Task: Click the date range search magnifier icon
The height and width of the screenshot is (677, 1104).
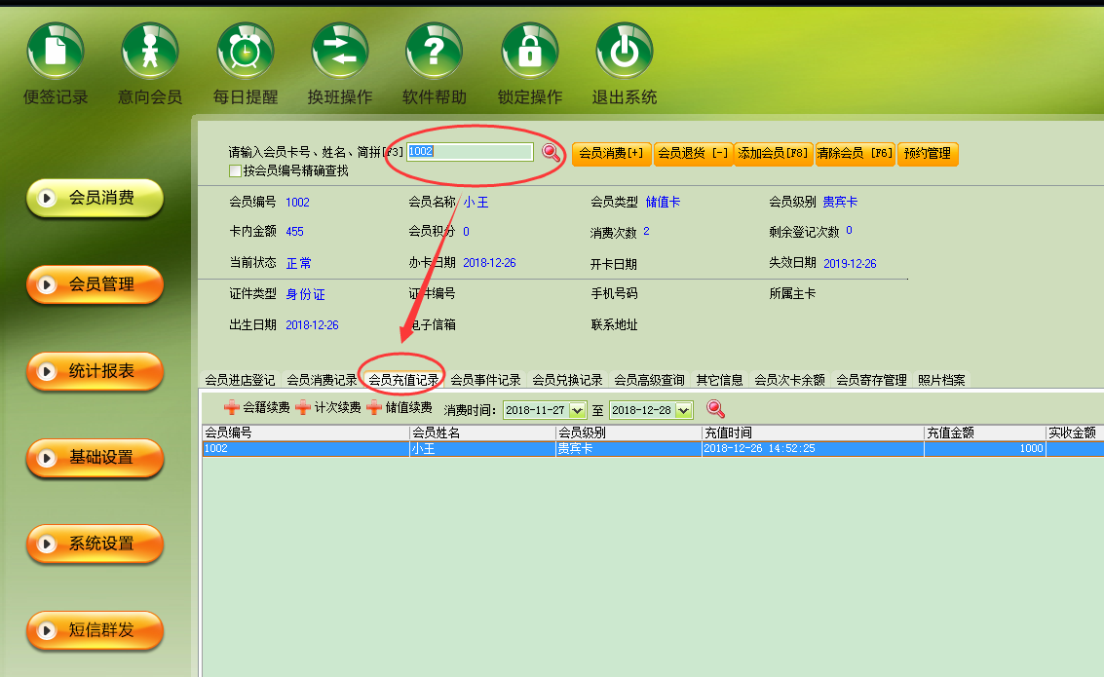Action: [x=715, y=409]
